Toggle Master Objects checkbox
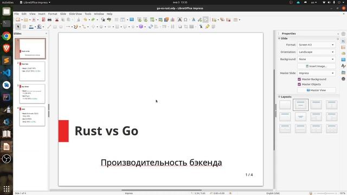 tap(299, 84)
